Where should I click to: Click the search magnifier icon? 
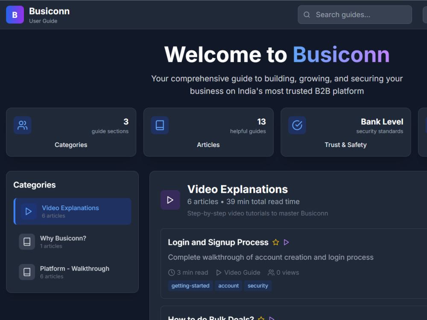point(307,15)
